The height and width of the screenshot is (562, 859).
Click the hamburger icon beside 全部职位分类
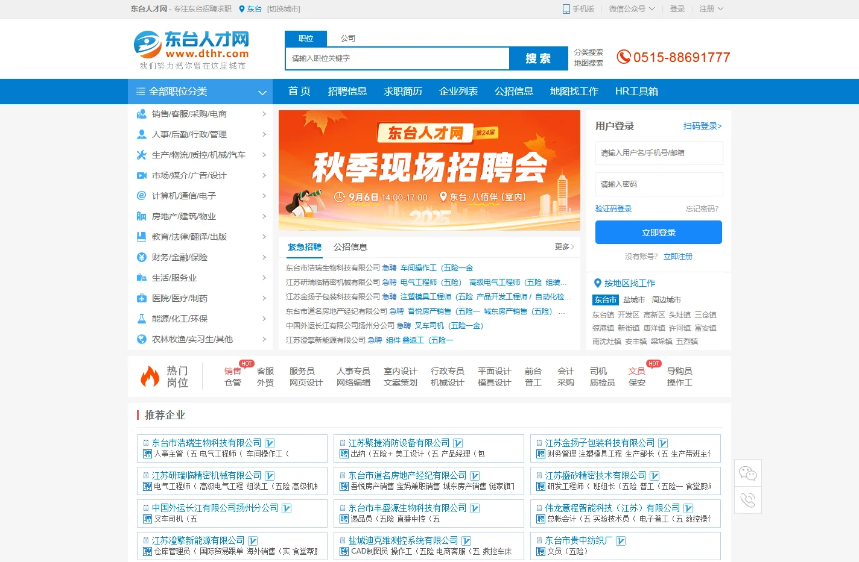(141, 92)
